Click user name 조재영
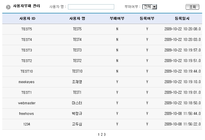This screenshot has height=140, width=205. 77,82
